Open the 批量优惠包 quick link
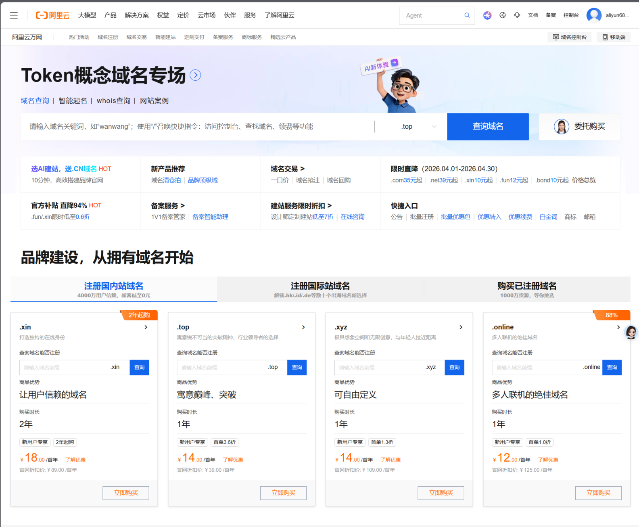The width and height of the screenshot is (639, 527). click(x=455, y=217)
